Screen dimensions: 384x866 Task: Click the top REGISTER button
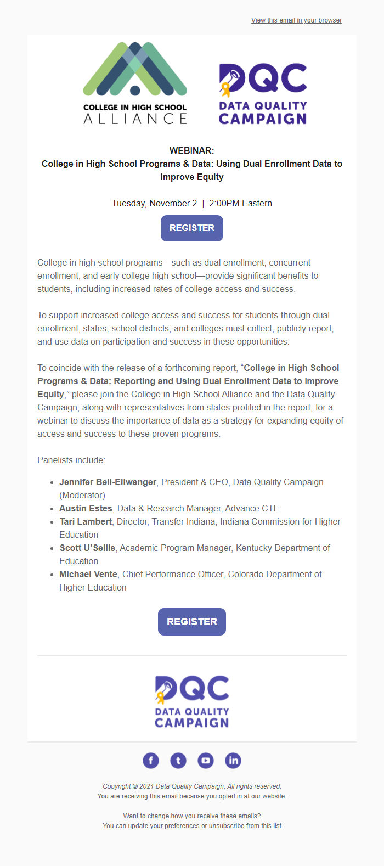click(x=191, y=228)
